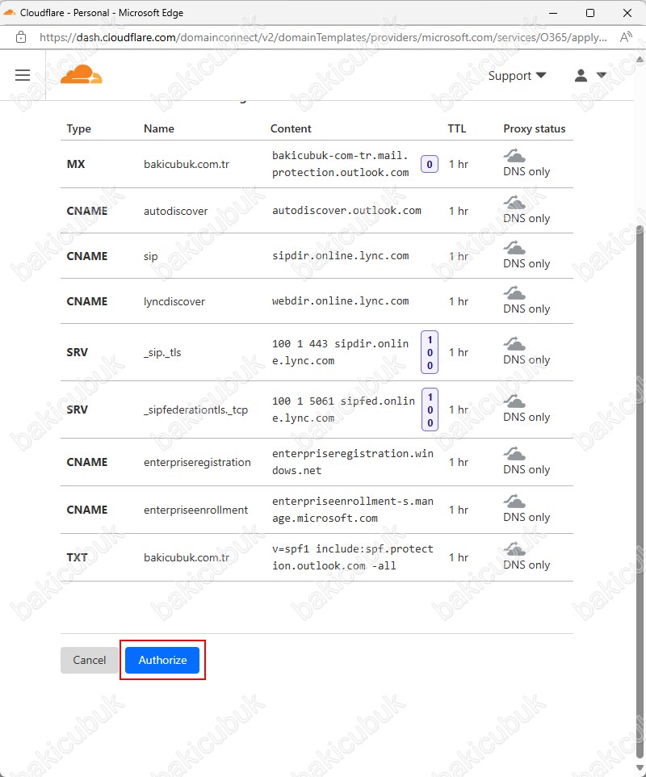Click the cloud icon in sip CNAME row
This screenshot has width=646, height=777.
tap(514, 248)
